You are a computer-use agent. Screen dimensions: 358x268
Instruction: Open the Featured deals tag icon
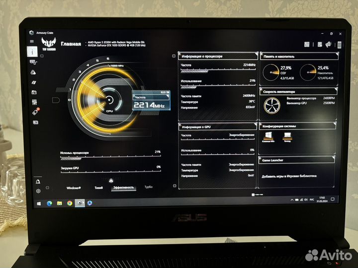click(36, 112)
